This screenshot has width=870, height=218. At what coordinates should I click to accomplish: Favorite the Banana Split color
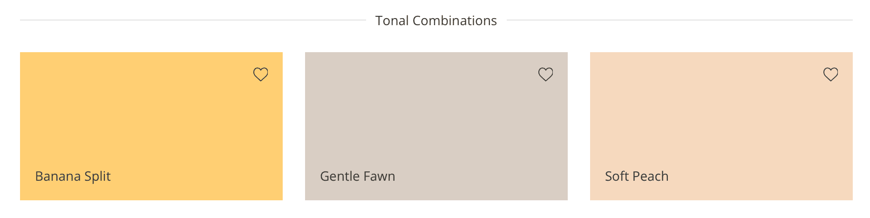(260, 74)
